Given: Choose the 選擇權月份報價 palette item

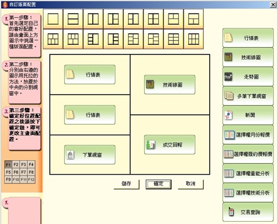Looking at the screenshot, I should (248, 135).
